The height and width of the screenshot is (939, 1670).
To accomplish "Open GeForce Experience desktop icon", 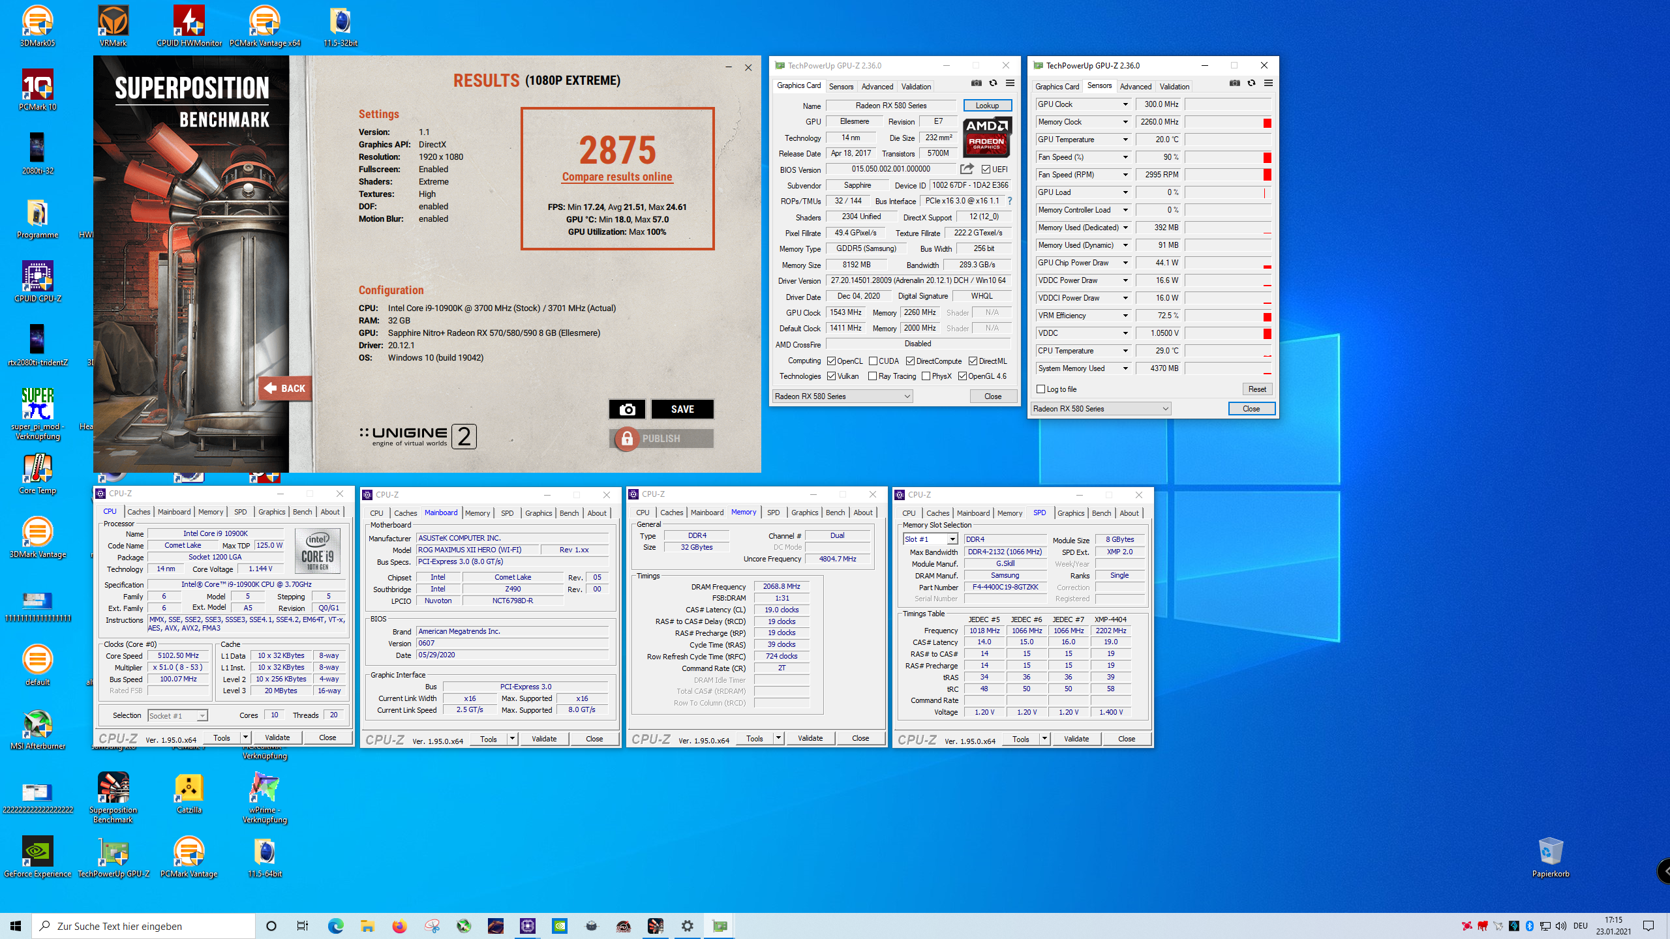I will 37,857.
